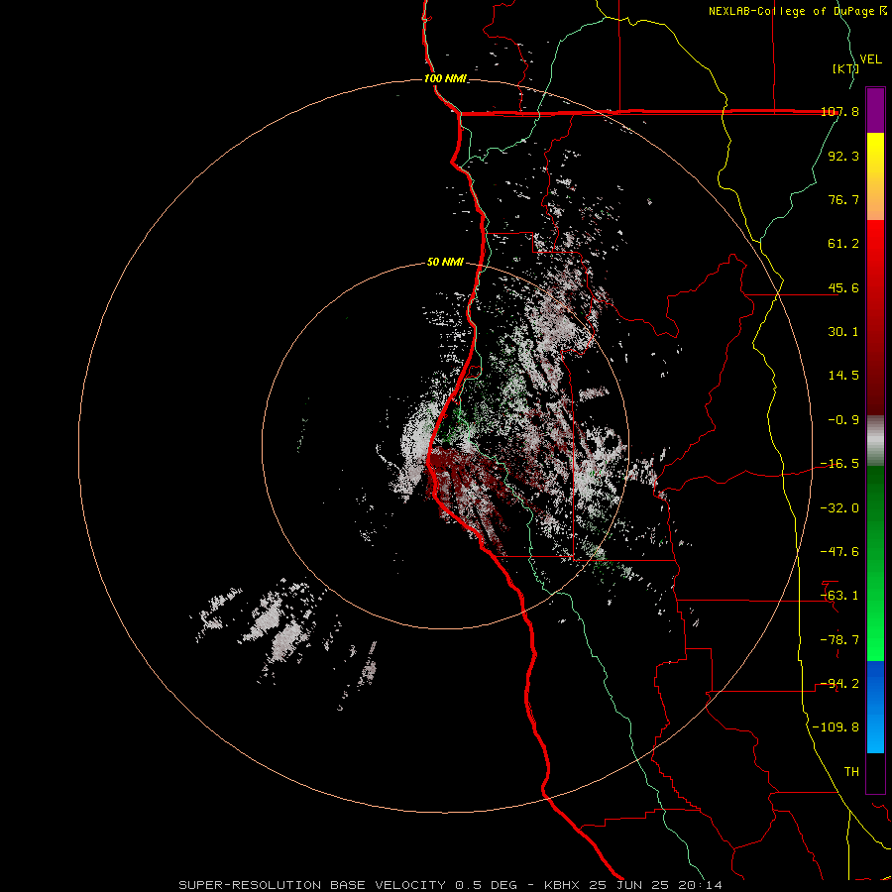
Task: Click the 61.2 legend value
Action: 843,244
